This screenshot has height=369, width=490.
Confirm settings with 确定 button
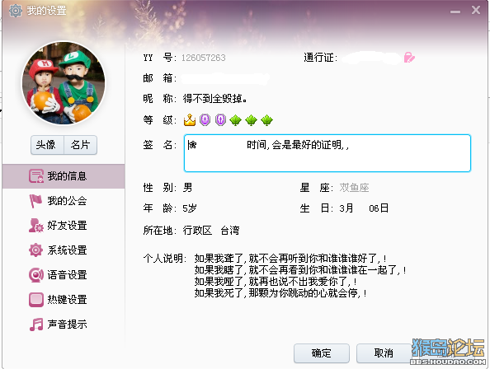point(321,353)
